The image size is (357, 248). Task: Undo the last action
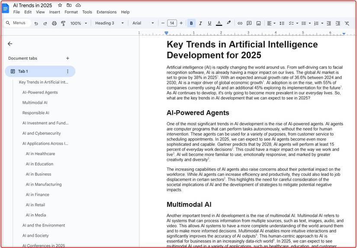36,23
